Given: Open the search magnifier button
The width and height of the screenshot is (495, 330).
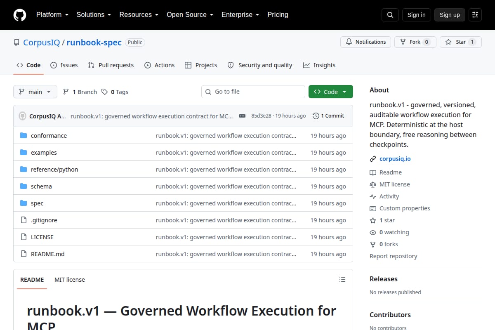Looking at the screenshot, I should (390, 15).
